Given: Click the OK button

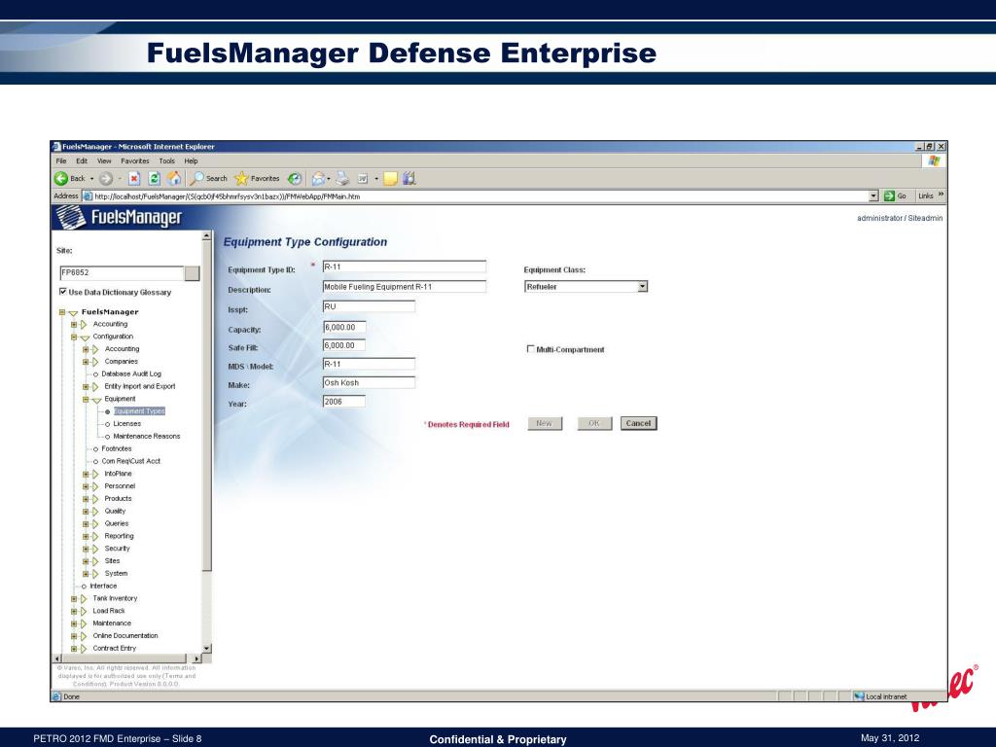Looking at the screenshot, I should point(594,424).
